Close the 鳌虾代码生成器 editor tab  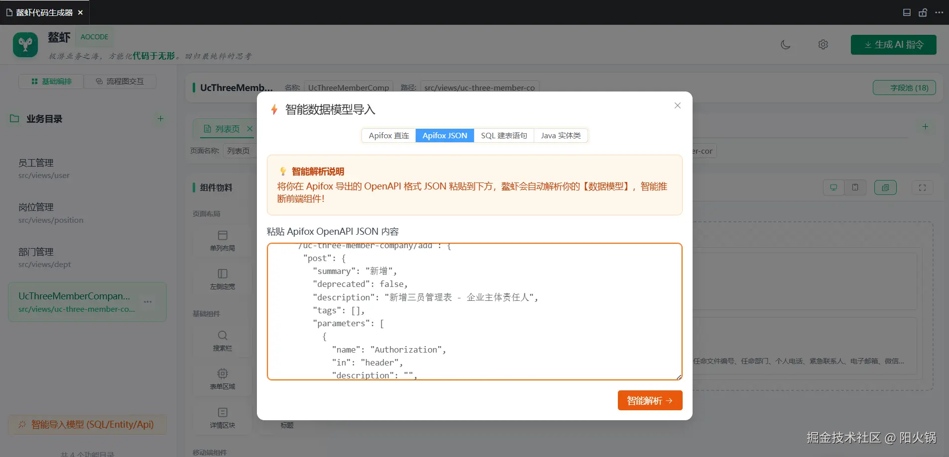click(x=80, y=12)
